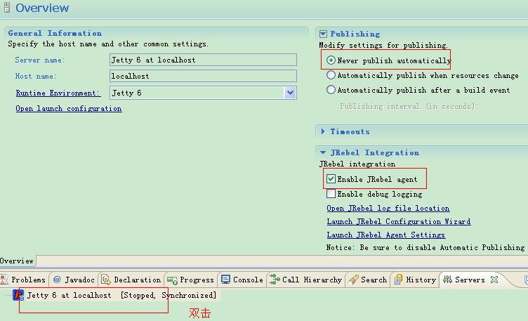Click the Publishing section icon
The height and width of the screenshot is (321, 528).
click(323, 34)
